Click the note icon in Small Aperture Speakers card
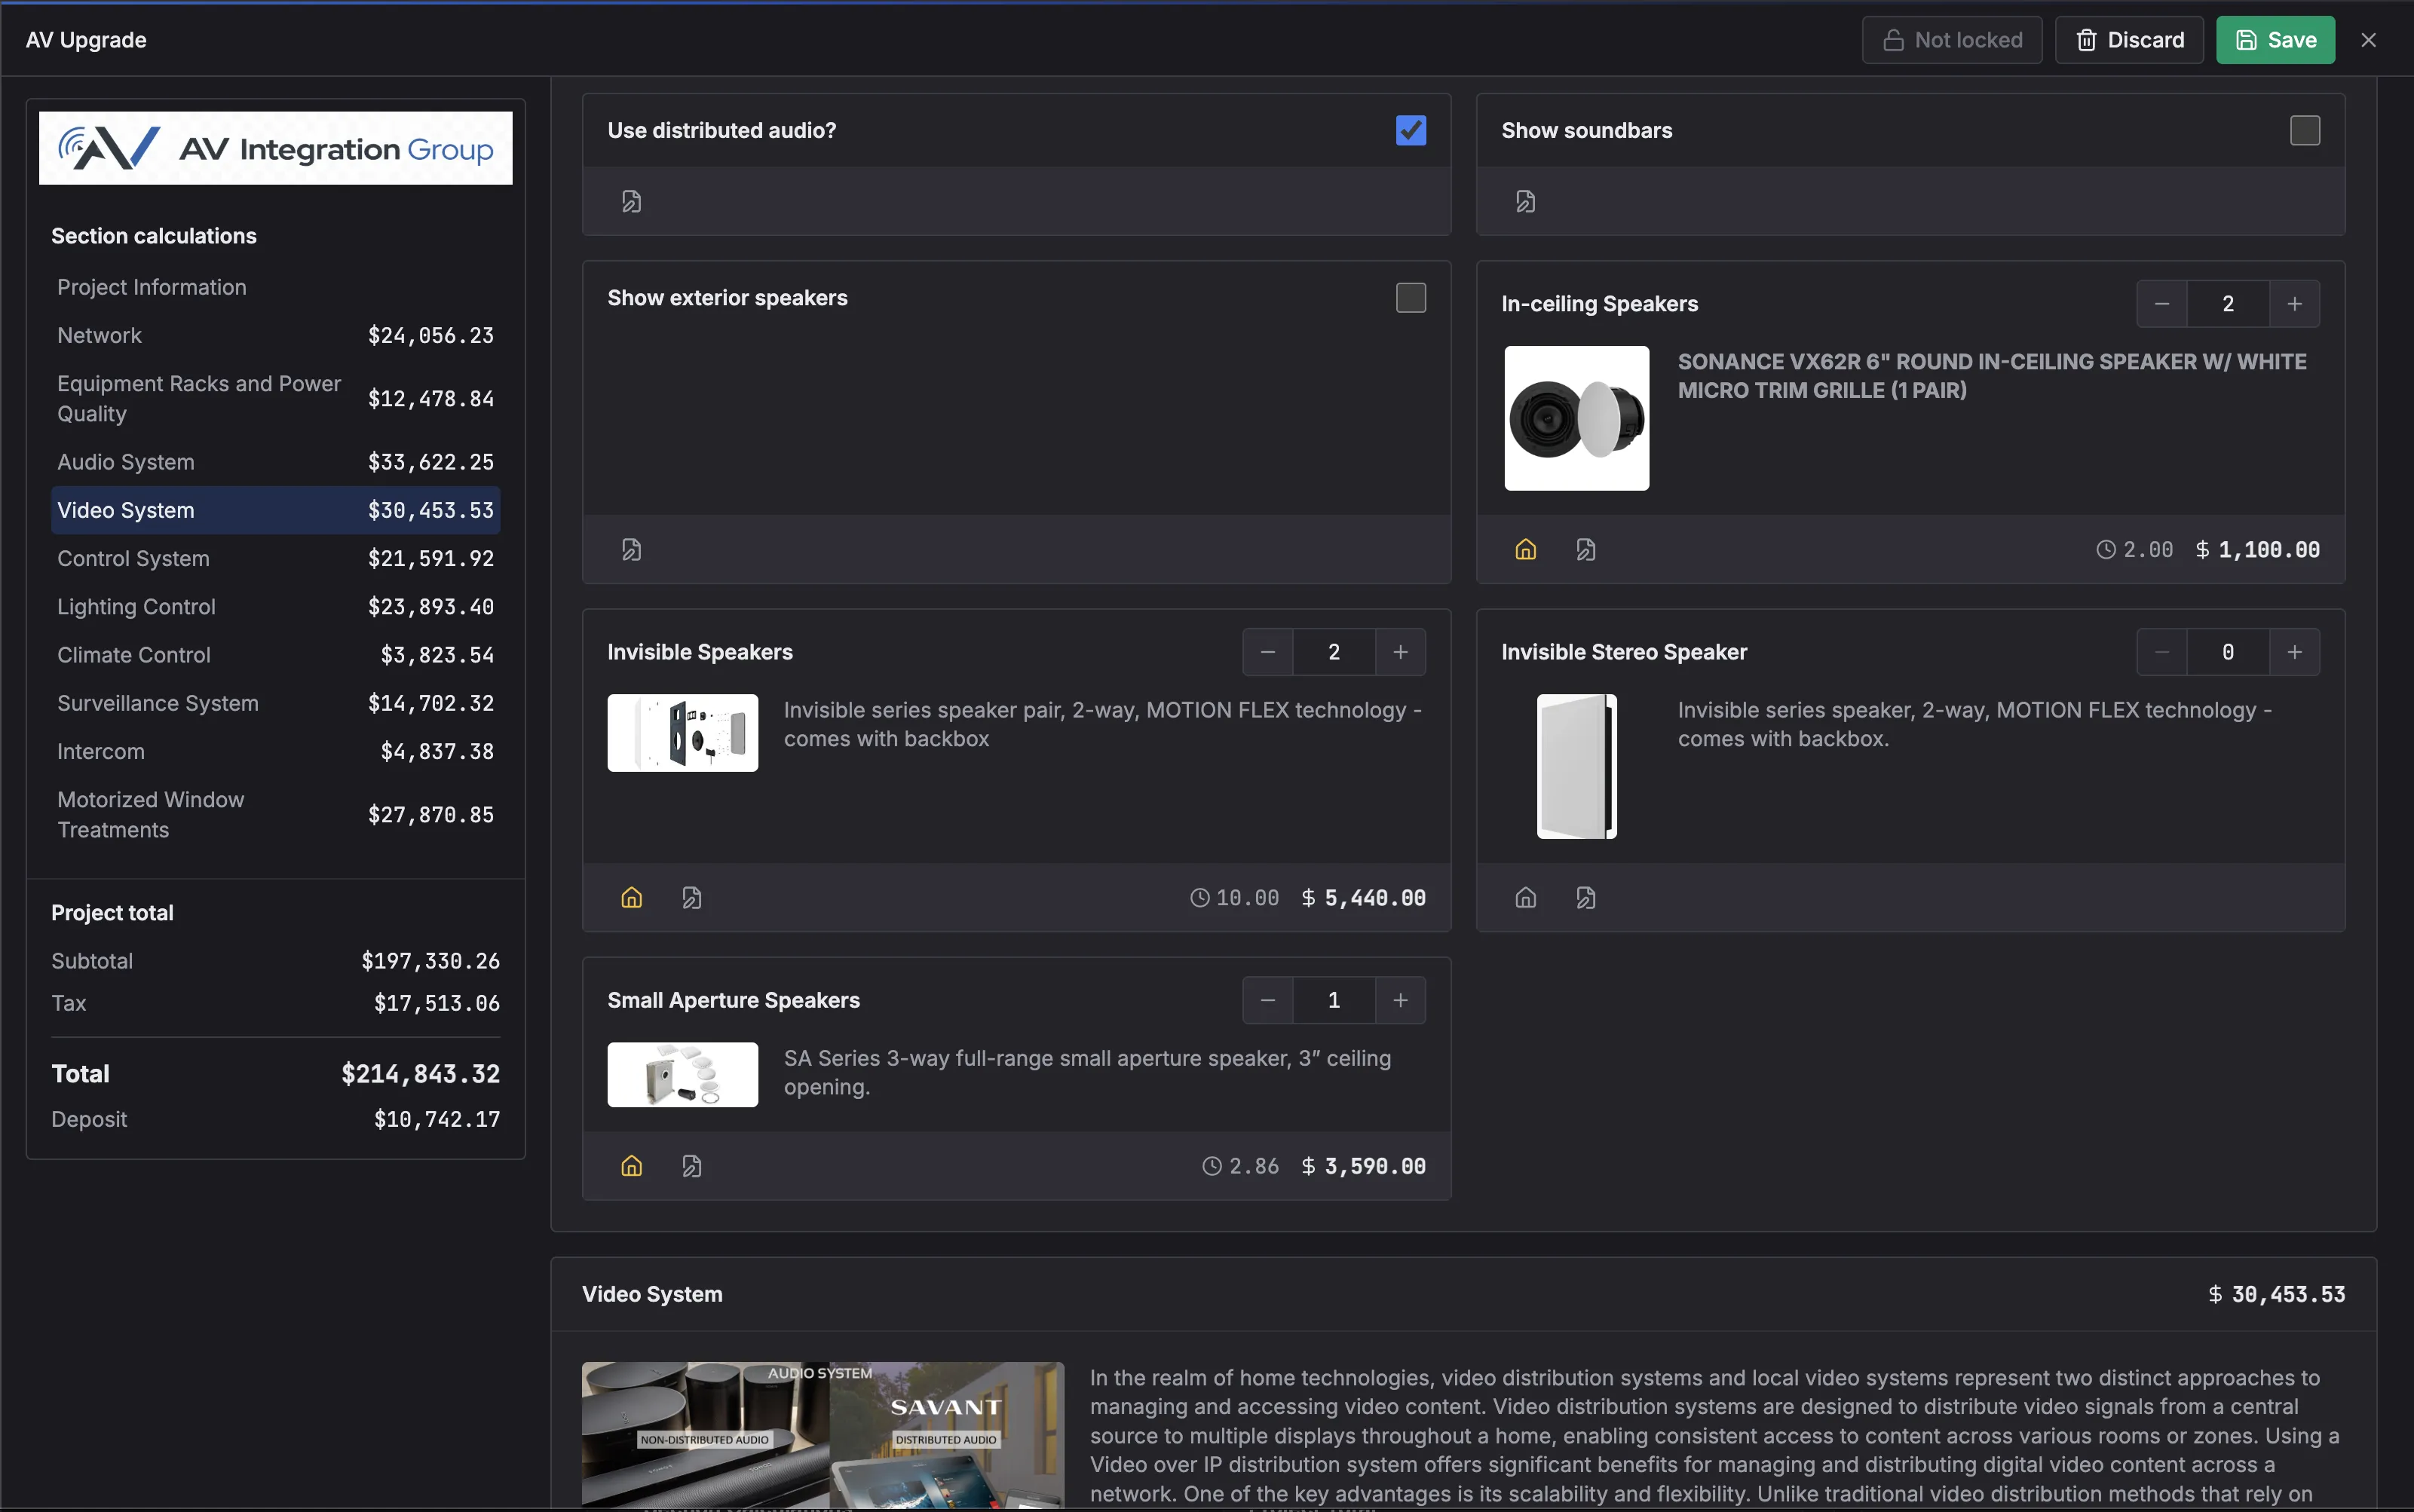This screenshot has width=2414, height=1512. (691, 1165)
